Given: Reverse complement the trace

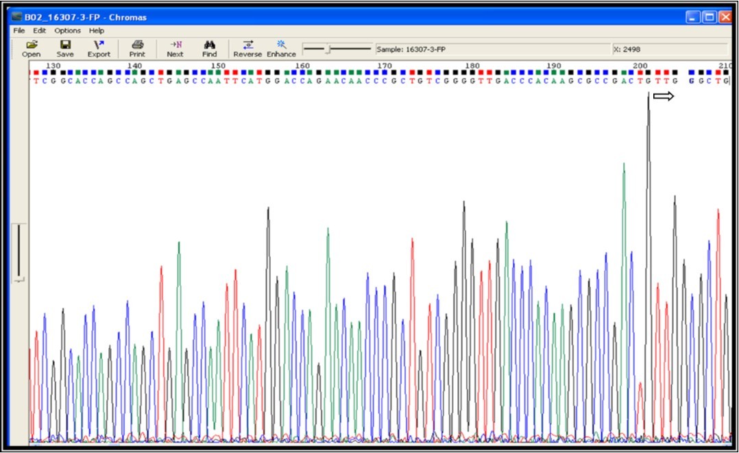Looking at the screenshot, I should 247,48.
